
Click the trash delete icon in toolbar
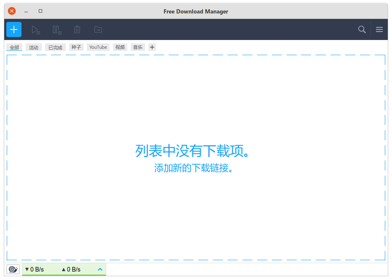coord(77,30)
